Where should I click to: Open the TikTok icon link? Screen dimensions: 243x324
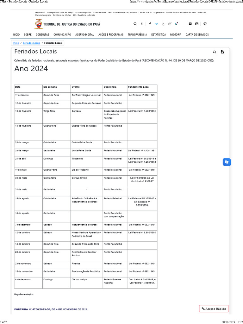(x=177, y=24)
